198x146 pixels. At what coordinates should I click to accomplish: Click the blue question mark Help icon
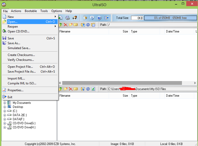99,18
